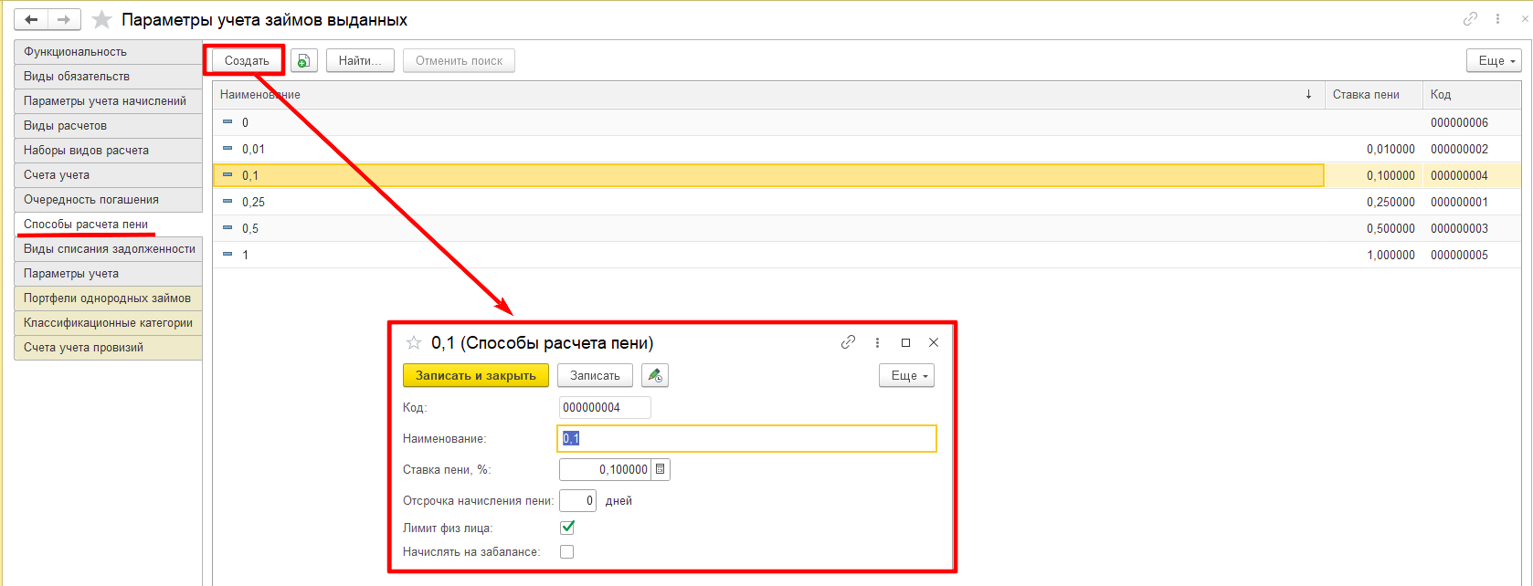The height and width of the screenshot is (586, 1533).
Task: Click the Ставка пени, % value field
Action: [605, 469]
